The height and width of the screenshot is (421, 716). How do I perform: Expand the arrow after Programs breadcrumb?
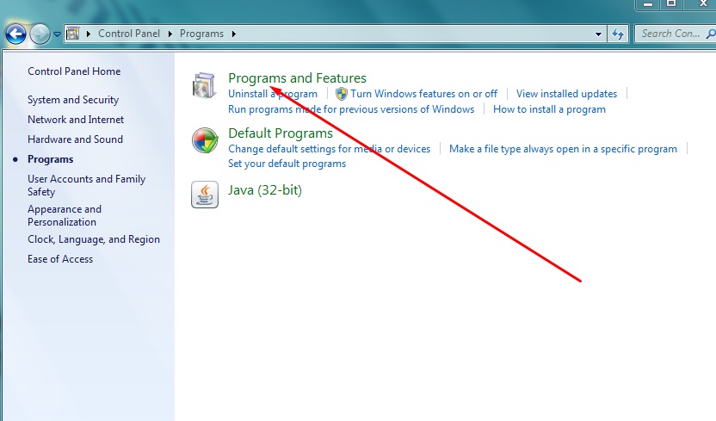pos(234,34)
